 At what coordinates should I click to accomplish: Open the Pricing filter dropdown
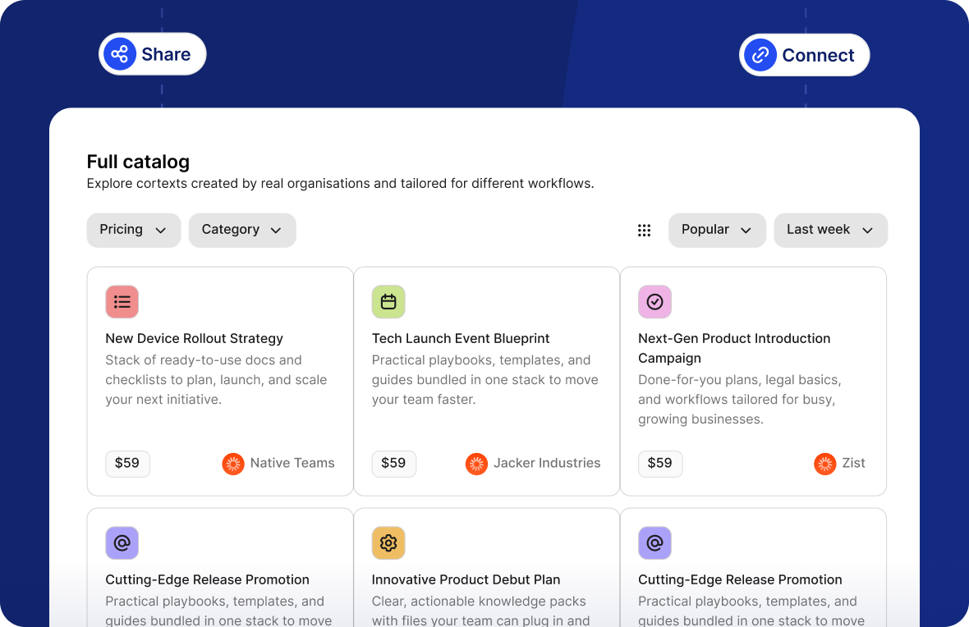click(133, 230)
